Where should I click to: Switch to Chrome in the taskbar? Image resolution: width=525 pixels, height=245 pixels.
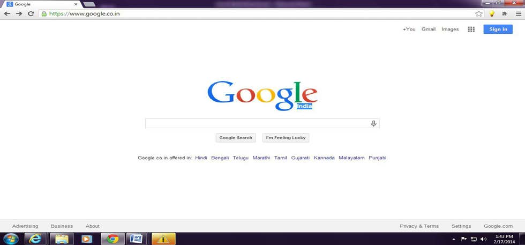(112, 239)
